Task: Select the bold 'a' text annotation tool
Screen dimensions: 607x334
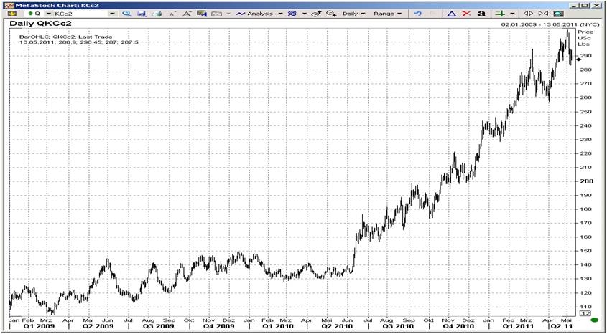Action: click(481, 14)
